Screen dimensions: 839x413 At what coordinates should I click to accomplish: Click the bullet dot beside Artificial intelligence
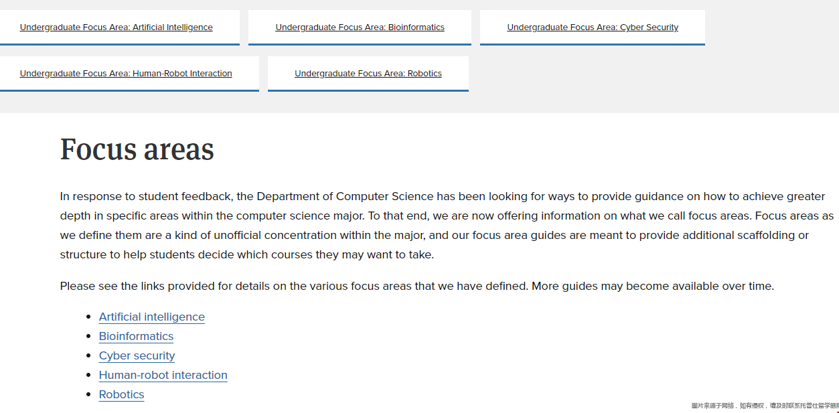(x=88, y=317)
